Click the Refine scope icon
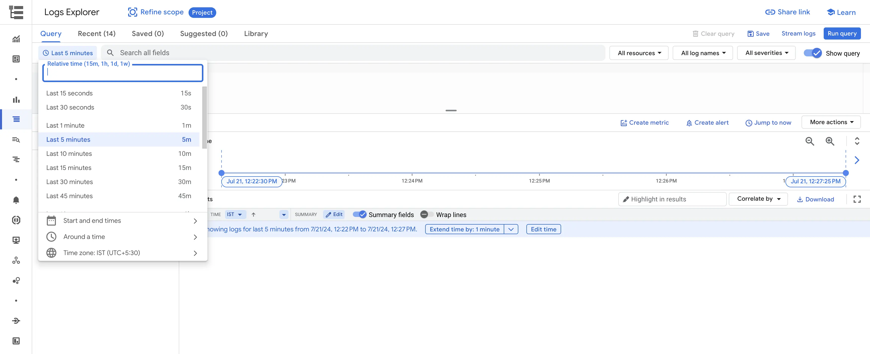The height and width of the screenshot is (354, 870). click(x=132, y=12)
